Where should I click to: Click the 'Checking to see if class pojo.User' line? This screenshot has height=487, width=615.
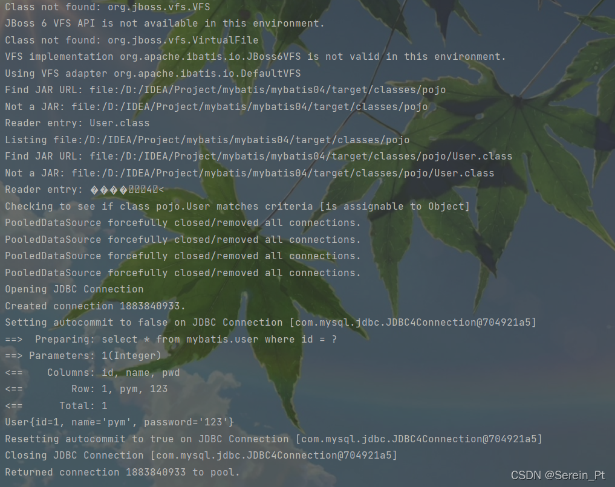pos(237,207)
